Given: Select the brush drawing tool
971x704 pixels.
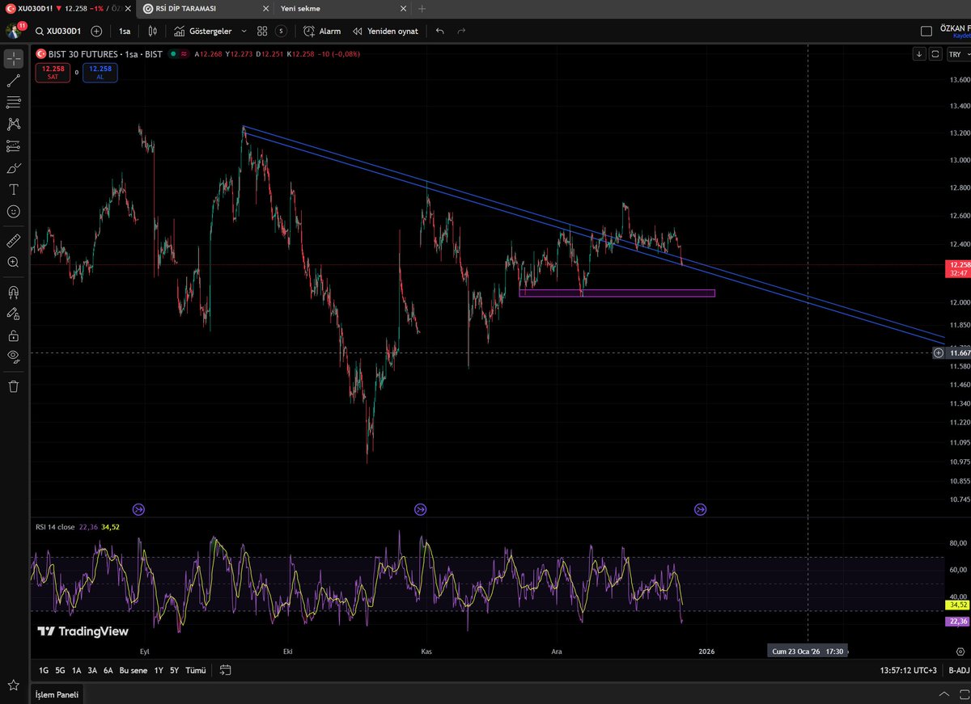Looking at the screenshot, I should coord(13,167).
